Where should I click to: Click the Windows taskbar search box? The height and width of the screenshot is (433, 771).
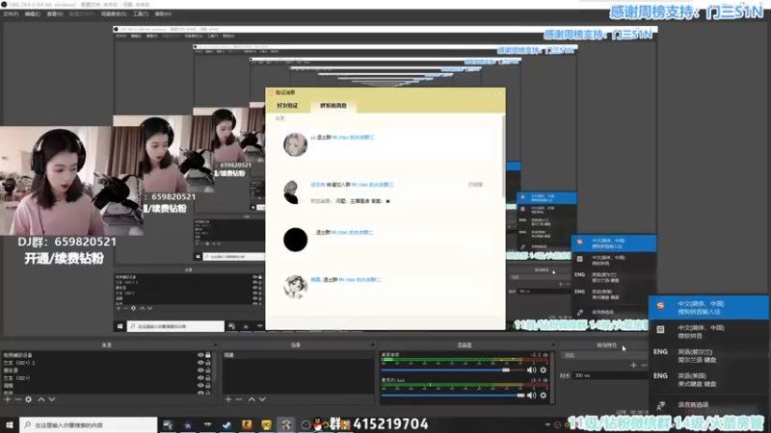click(89, 424)
